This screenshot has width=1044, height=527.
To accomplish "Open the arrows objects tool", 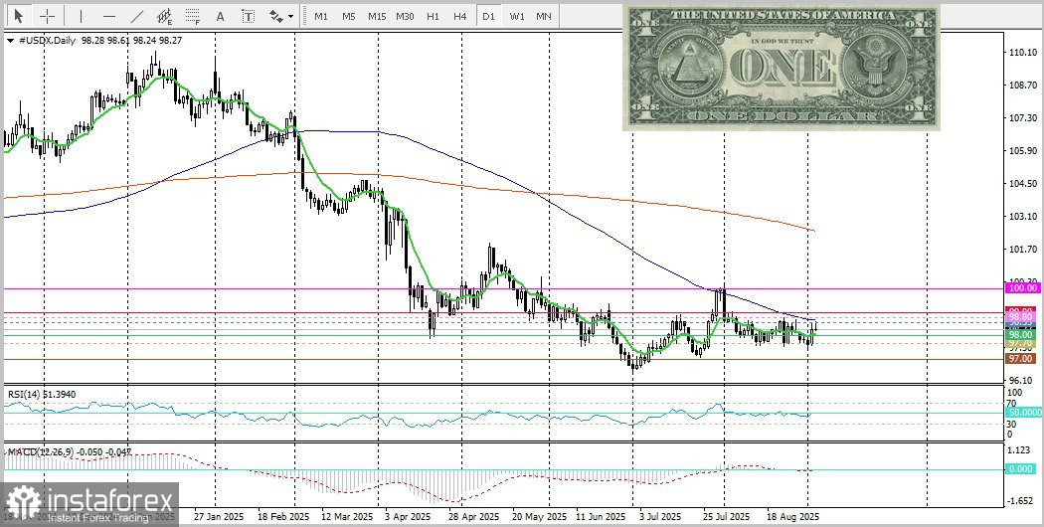I will tap(275, 15).
